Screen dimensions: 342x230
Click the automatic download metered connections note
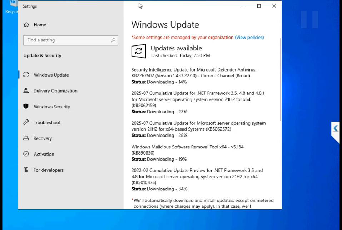pos(202,204)
